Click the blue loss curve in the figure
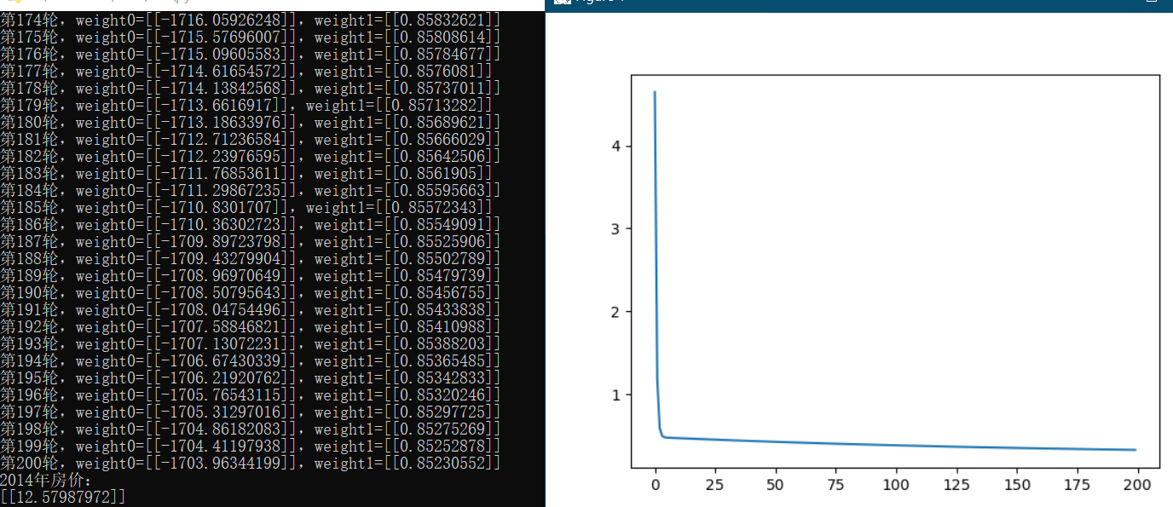Viewport: 1173px width, 507px height. click(895, 445)
